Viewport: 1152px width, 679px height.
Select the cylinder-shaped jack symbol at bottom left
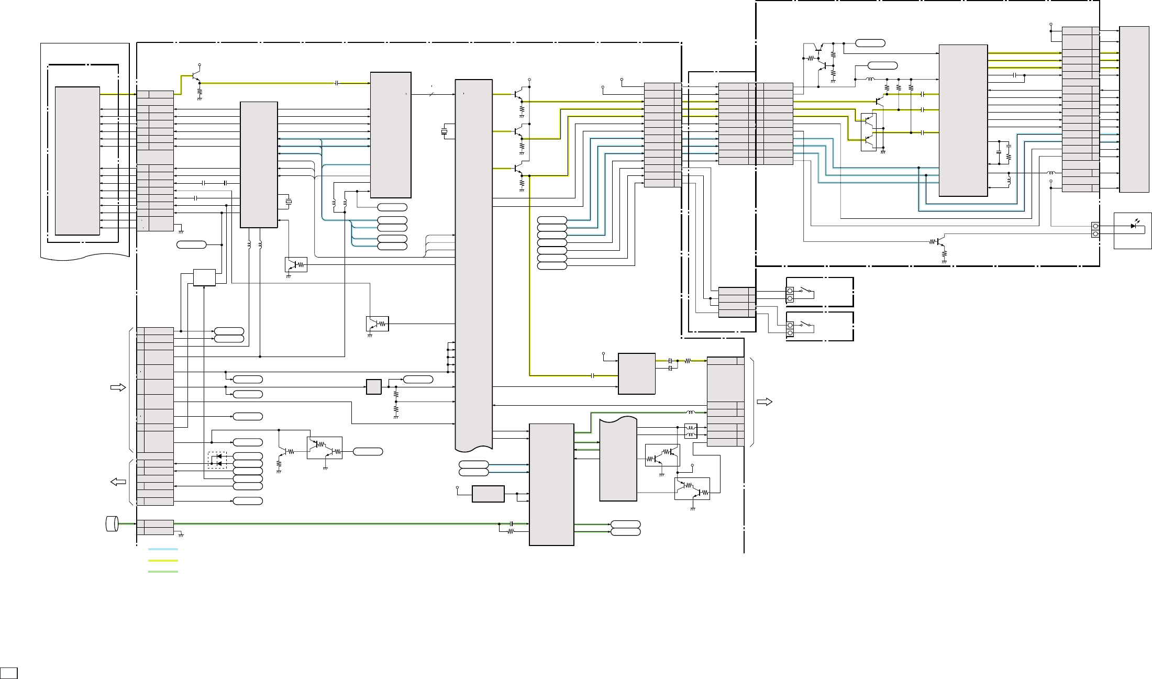tap(112, 523)
